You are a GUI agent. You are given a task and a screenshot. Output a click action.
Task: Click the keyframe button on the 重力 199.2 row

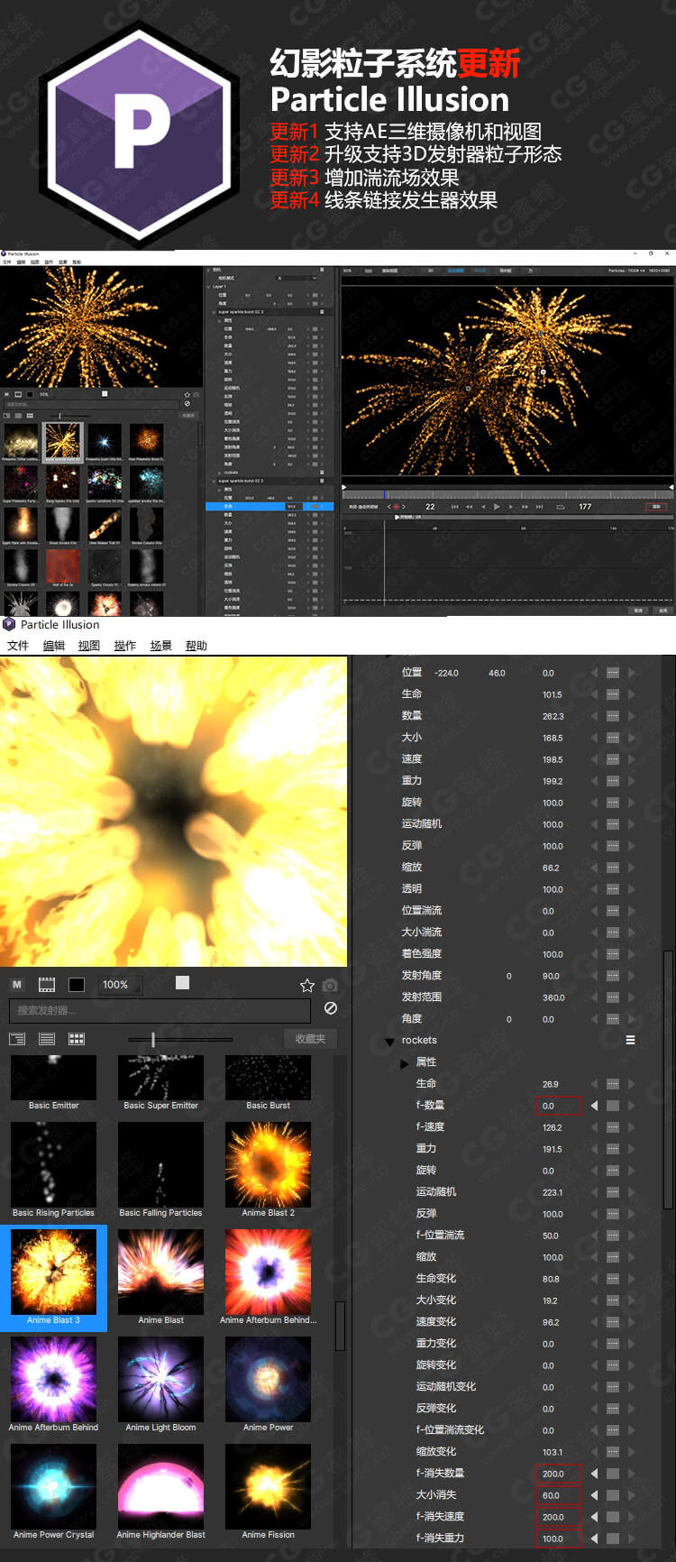(613, 781)
